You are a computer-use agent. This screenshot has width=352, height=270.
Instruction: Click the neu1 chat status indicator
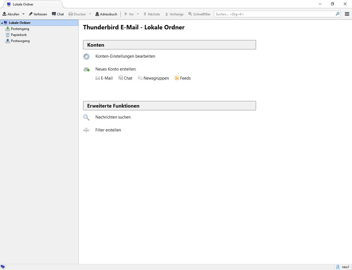(342, 267)
